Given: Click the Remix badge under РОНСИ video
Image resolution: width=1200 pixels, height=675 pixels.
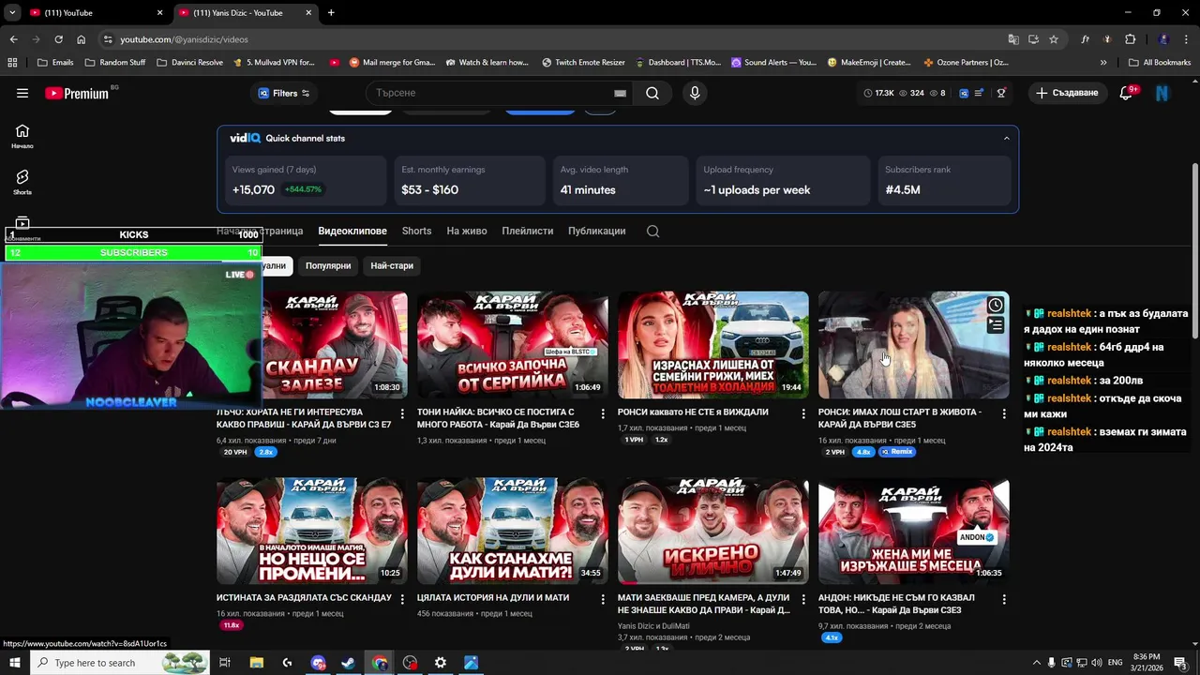Looking at the screenshot, I should coord(897,452).
